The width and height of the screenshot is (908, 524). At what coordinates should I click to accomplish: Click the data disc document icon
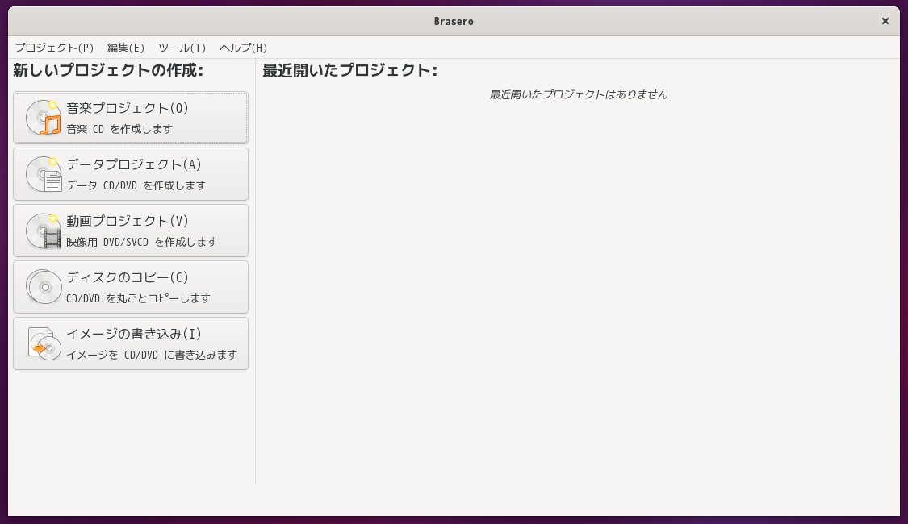[44, 174]
